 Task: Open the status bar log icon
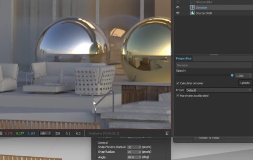tap(167, 133)
